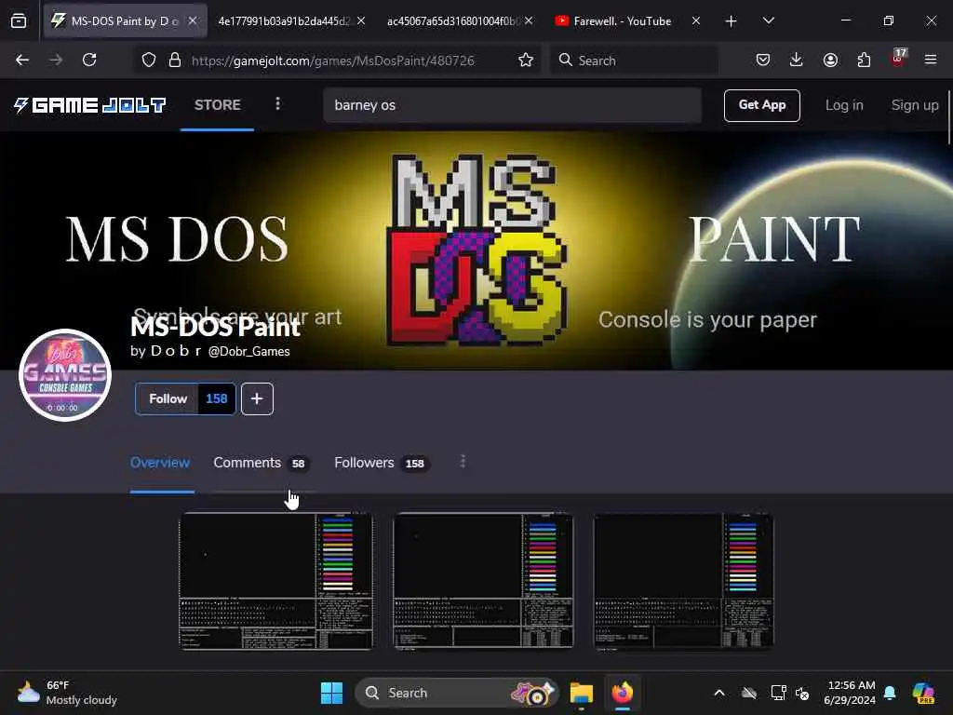The width and height of the screenshot is (953, 715).
Task: View site security padlock info
Action: (175, 61)
